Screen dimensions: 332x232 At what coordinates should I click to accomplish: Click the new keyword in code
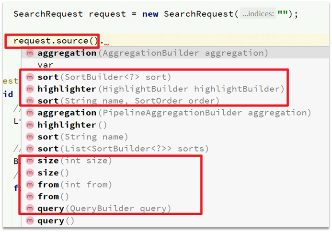click(150, 13)
